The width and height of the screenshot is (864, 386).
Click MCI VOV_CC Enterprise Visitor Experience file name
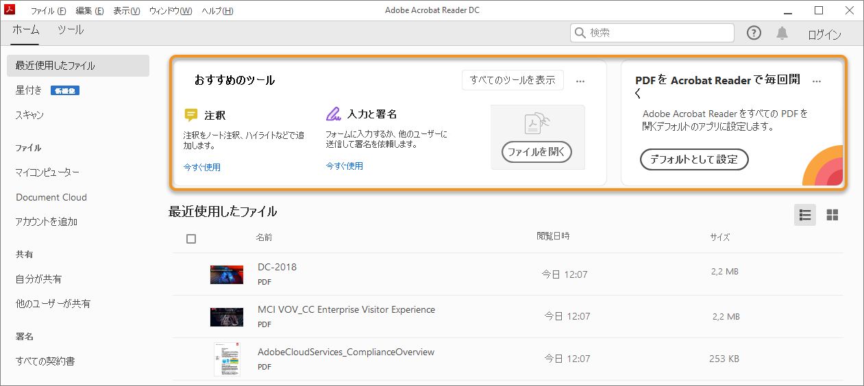346,309
